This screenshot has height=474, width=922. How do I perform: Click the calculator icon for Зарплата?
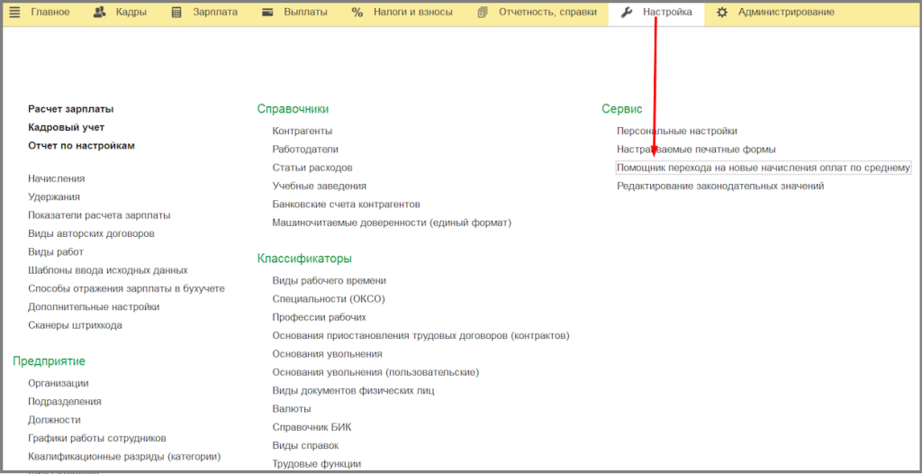click(176, 12)
